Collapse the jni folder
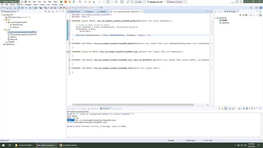This screenshot has height=148, width=263. click(4, 30)
